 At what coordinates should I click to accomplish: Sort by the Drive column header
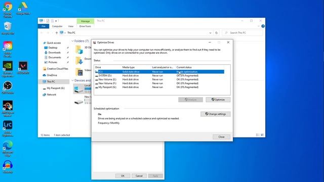108,67
